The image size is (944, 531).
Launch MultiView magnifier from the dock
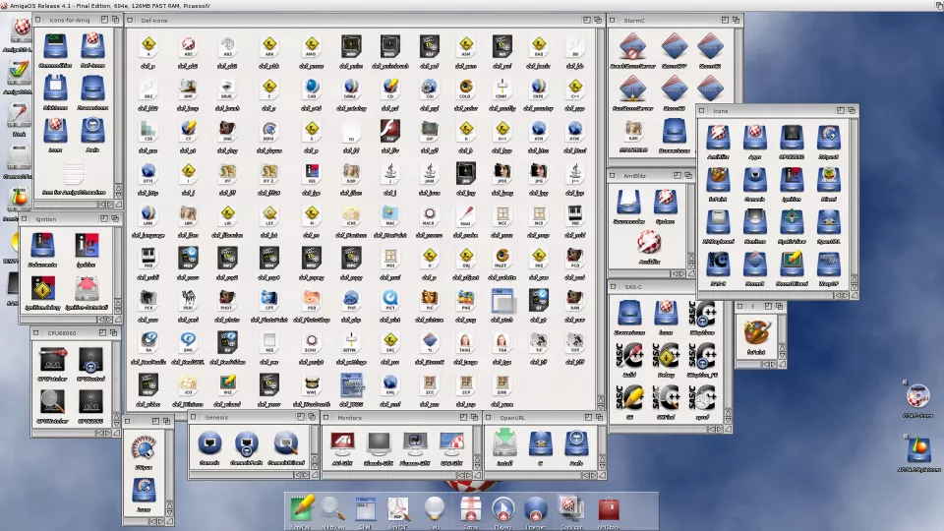click(x=333, y=508)
